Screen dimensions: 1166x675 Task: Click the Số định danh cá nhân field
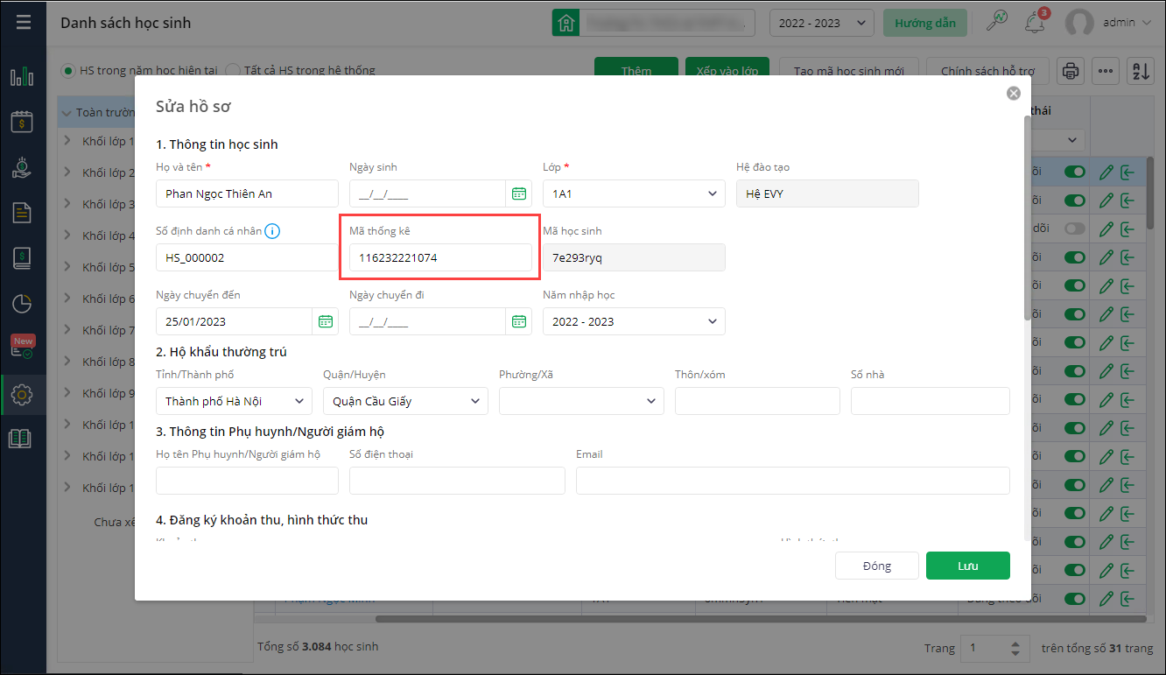pos(247,257)
